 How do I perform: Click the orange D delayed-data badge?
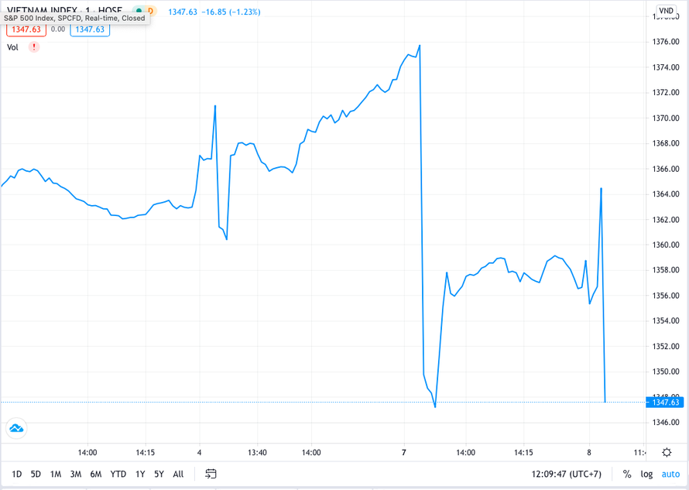150,11
